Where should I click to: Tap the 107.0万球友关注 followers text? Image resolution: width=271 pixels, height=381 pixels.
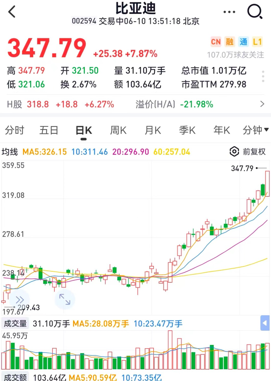coord(235,55)
